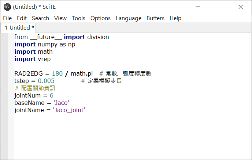Click the number 6 after jointNum

tap(51, 96)
